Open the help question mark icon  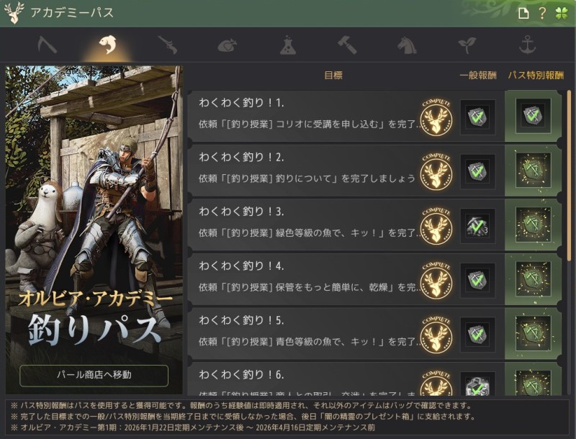tap(542, 14)
